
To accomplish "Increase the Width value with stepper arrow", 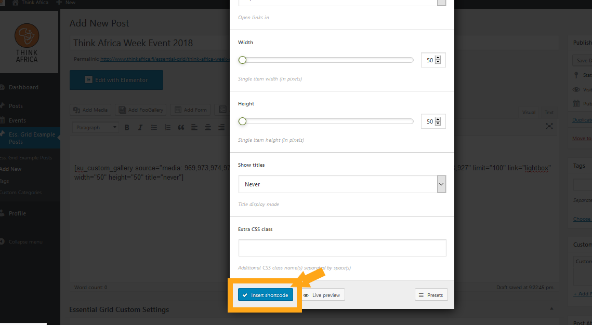I will pyautogui.click(x=438, y=58).
